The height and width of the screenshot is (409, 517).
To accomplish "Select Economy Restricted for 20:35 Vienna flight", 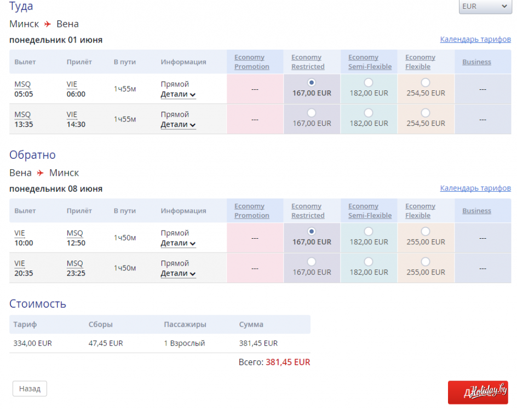I will pyautogui.click(x=312, y=262).
